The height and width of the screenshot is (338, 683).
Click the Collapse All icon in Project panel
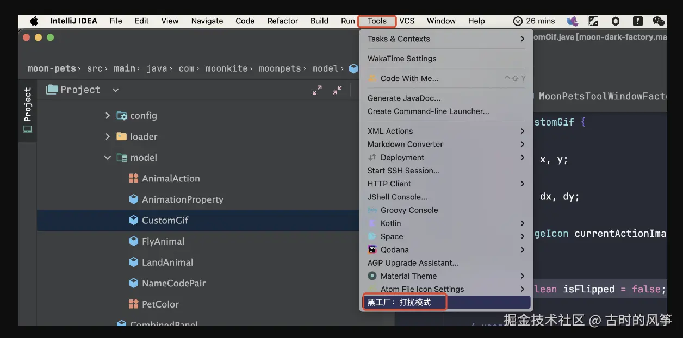point(338,90)
